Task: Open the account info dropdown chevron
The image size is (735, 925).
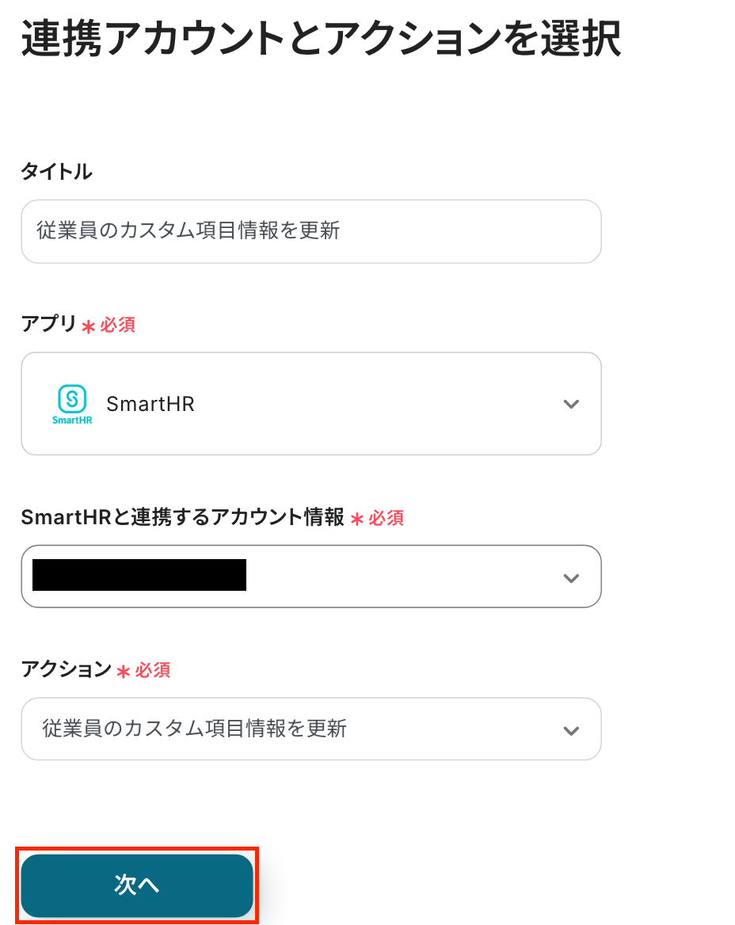Action: 571,578
